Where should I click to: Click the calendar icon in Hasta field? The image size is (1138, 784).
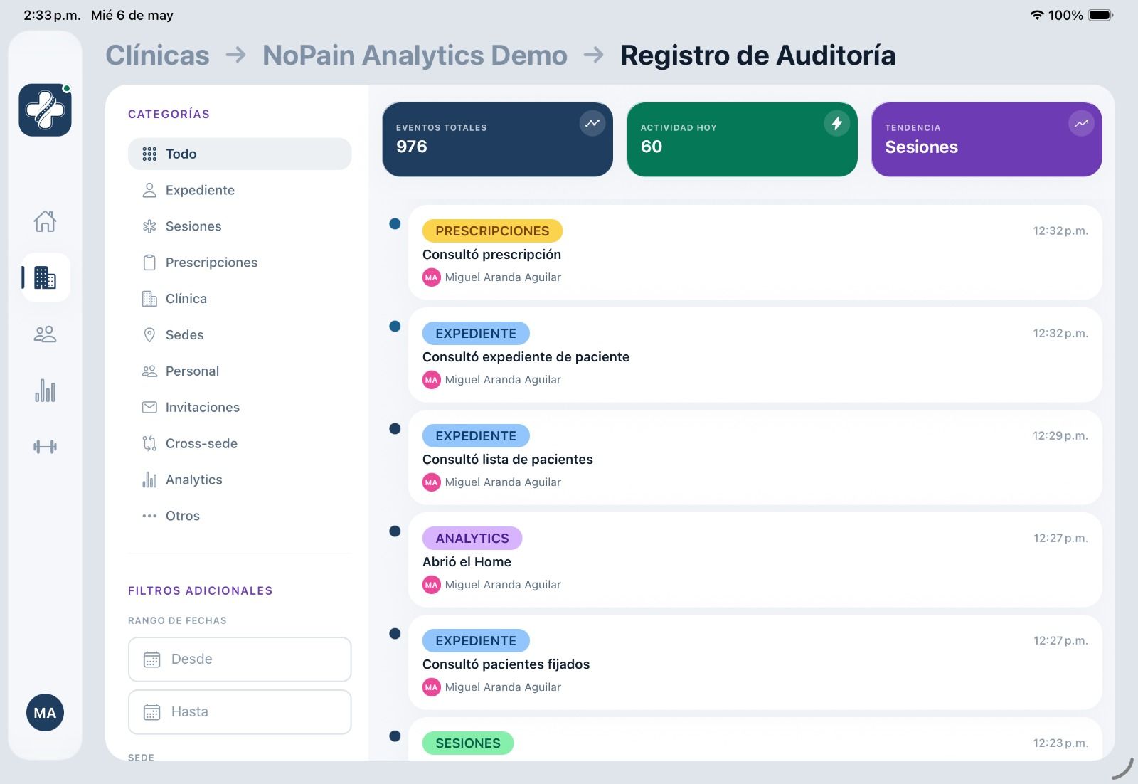tap(151, 712)
